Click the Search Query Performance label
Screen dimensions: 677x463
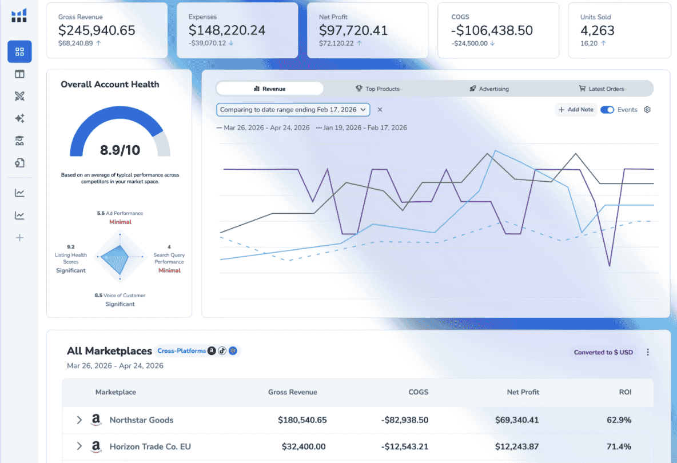tap(169, 259)
